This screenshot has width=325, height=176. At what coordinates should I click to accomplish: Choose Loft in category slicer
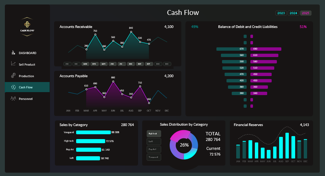[x=154, y=141]
